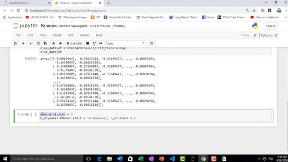
Task: Open the Microsoft Store taskbar icon
Action: click(x=130, y=159)
